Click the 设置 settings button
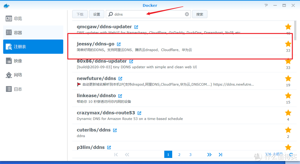300x164 pixels. click(97, 14)
